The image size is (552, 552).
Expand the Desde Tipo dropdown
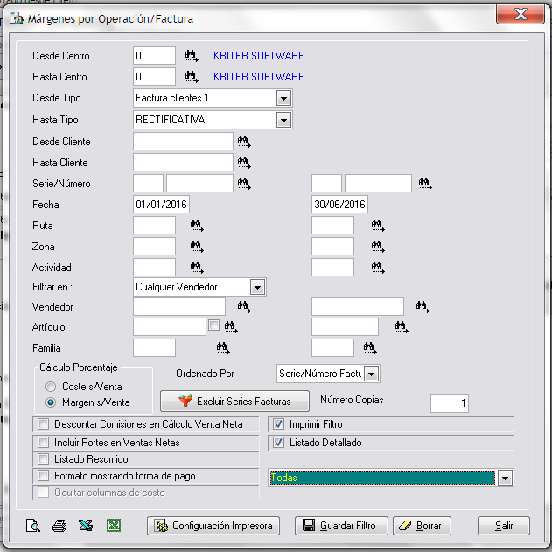click(x=283, y=98)
